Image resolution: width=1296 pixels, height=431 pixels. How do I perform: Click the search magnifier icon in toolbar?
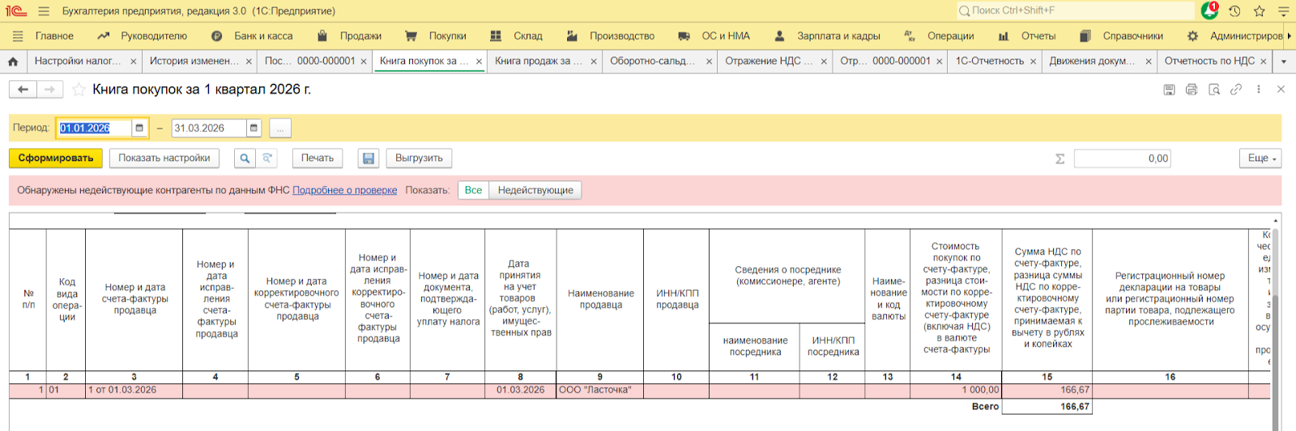pyautogui.click(x=245, y=158)
